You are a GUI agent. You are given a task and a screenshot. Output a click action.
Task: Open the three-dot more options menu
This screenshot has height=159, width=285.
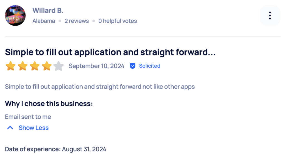[x=270, y=16]
